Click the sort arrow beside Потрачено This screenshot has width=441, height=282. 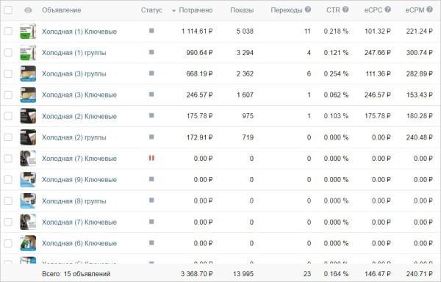point(173,11)
